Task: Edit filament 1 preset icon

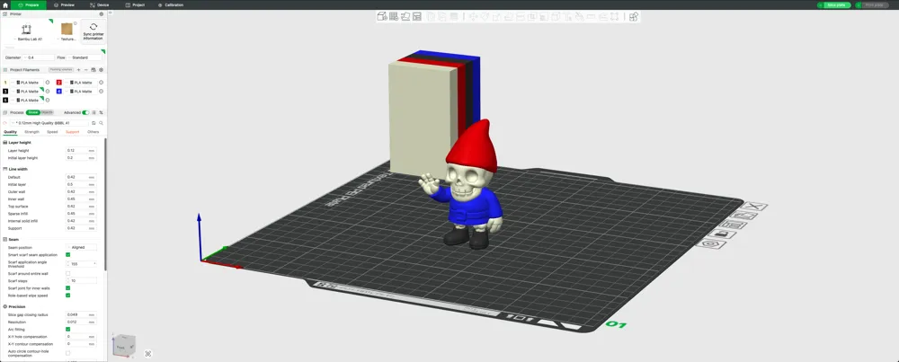Action: click(x=47, y=83)
